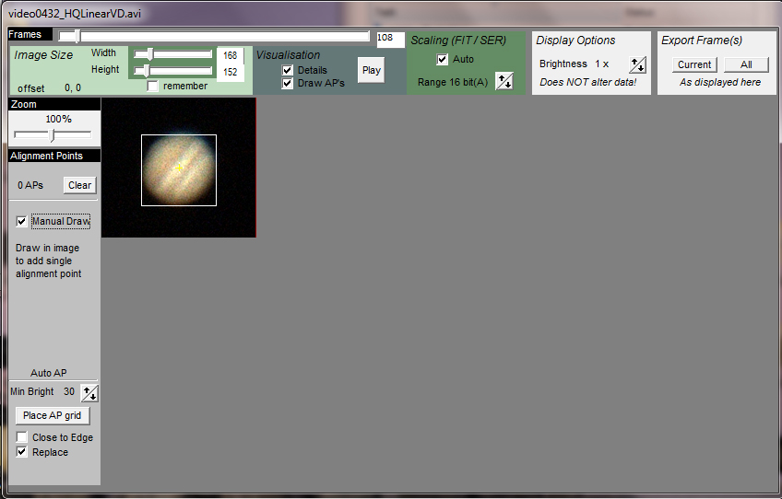Change Min Bright with its stepper icon

(x=89, y=393)
